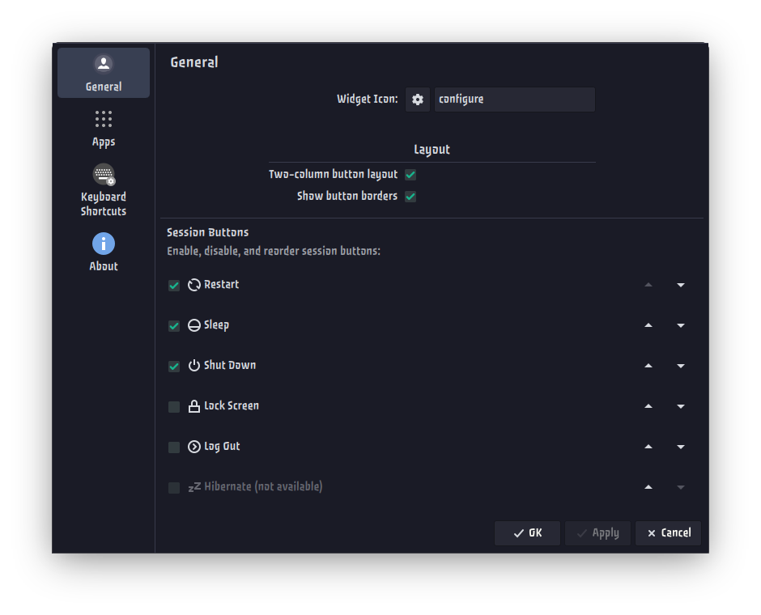Click the Shut Down label
Viewport: 761px width, 615px height.
point(230,365)
